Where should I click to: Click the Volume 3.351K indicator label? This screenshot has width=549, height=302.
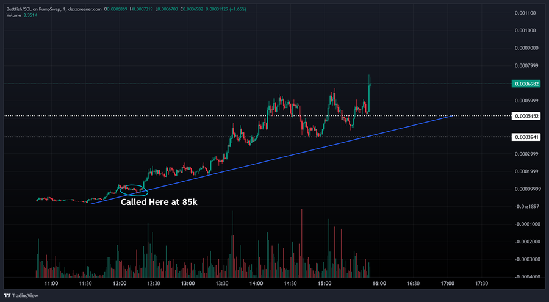(22, 15)
